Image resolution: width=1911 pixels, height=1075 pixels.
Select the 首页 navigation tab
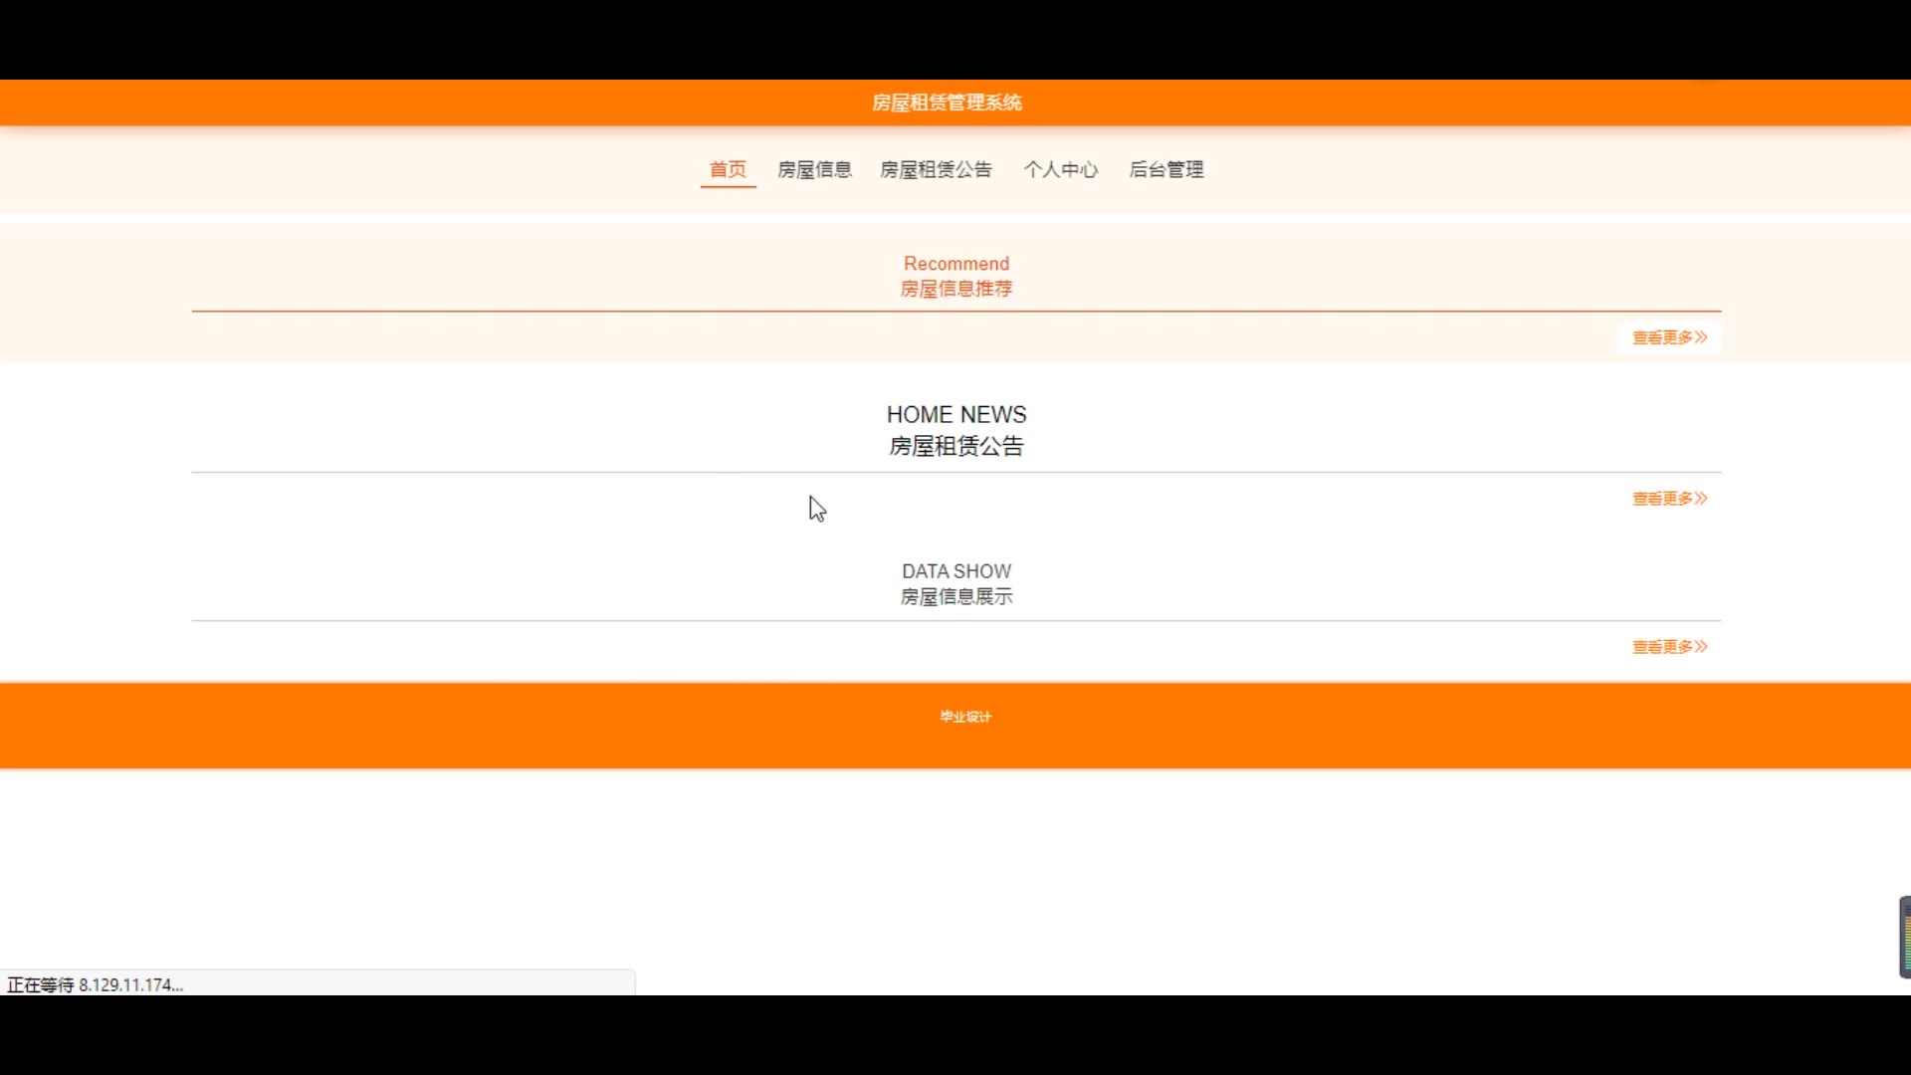tap(728, 169)
